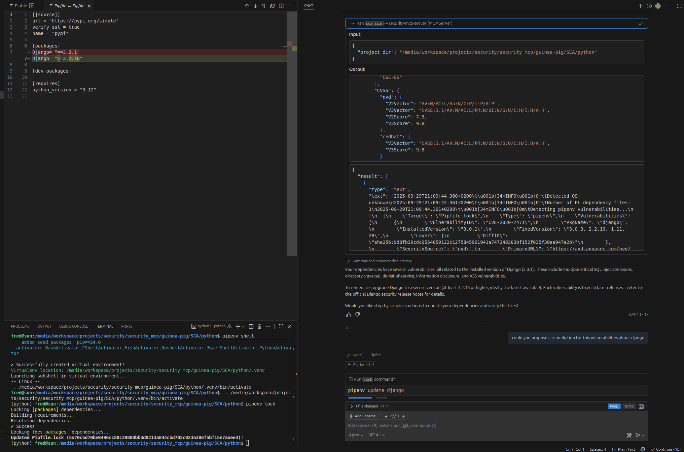Image resolution: width=684 pixels, height=452 pixels.
Task: Undo the Pipfile change with Undo button
Action: [629, 406]
